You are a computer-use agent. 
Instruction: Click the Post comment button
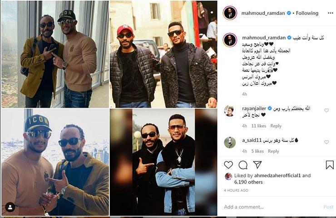pos(328,207)
